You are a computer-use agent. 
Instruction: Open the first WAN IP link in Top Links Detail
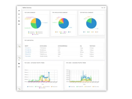pos(28,48)
